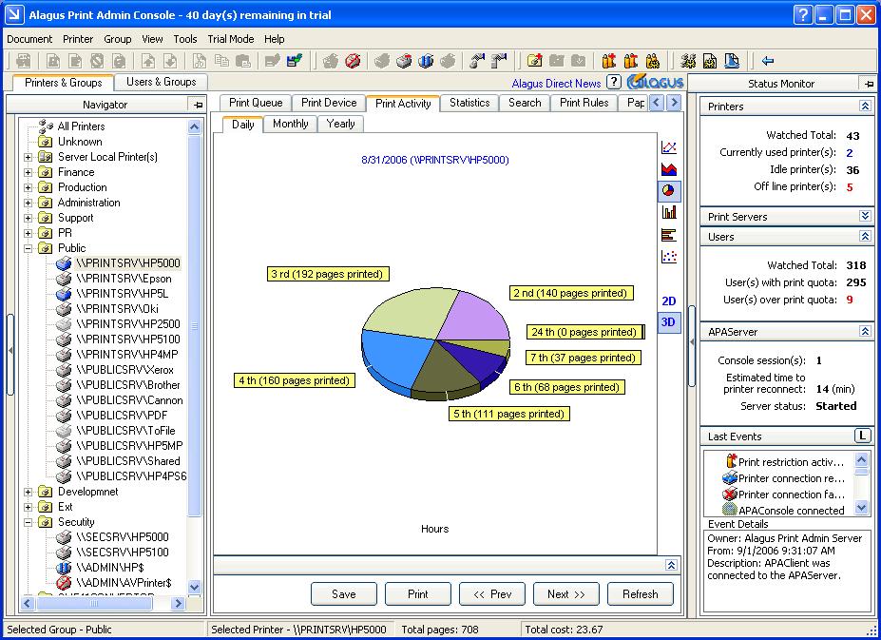Screen dimensions: 881x640
Task: Pin the Navigator panel
Action: (x=197, y=105)
